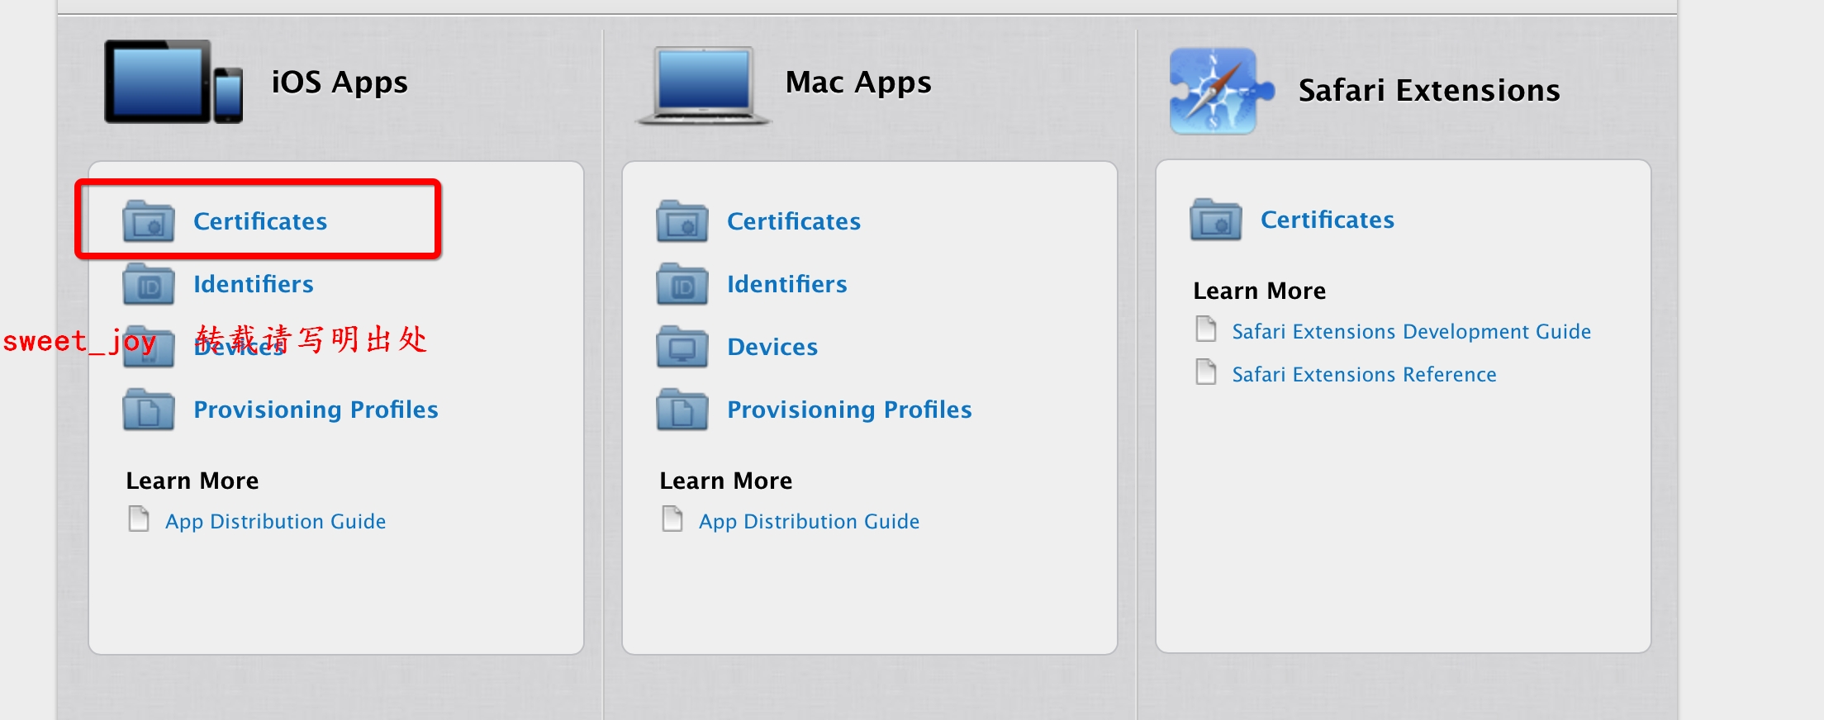Open Safari Extensions Reference link
The image size is (1824, 720).
point(1365,375)
